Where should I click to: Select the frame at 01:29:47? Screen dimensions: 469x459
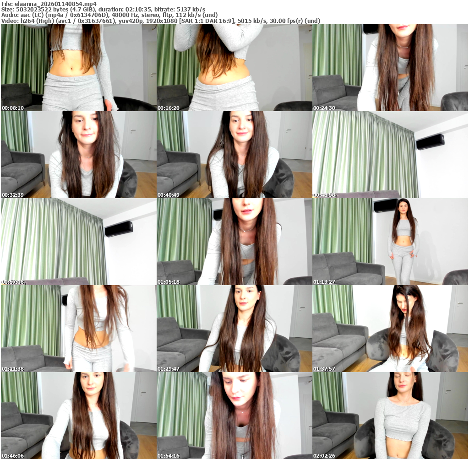234,329
